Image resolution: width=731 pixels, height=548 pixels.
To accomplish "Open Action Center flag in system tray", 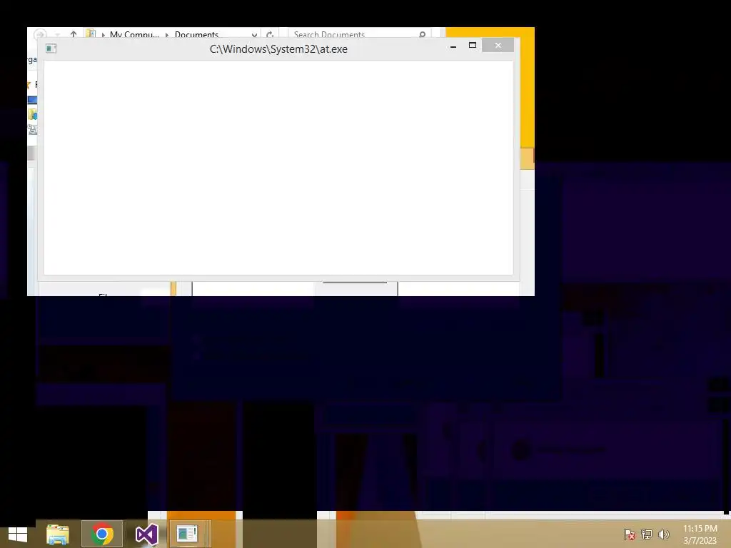I will pos(629,534).
